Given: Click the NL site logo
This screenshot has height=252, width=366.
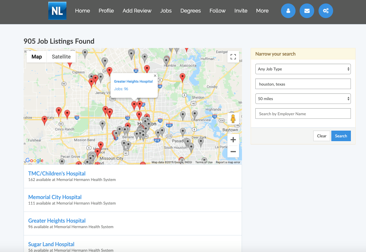Looking at the screenshot, I should pyautogui.click(x=57, y=11).
